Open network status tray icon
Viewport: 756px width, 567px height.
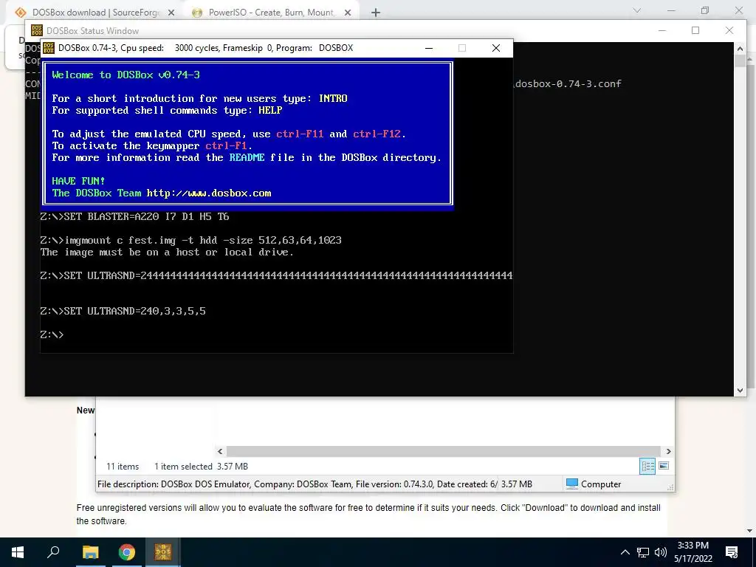click(643, 552)
